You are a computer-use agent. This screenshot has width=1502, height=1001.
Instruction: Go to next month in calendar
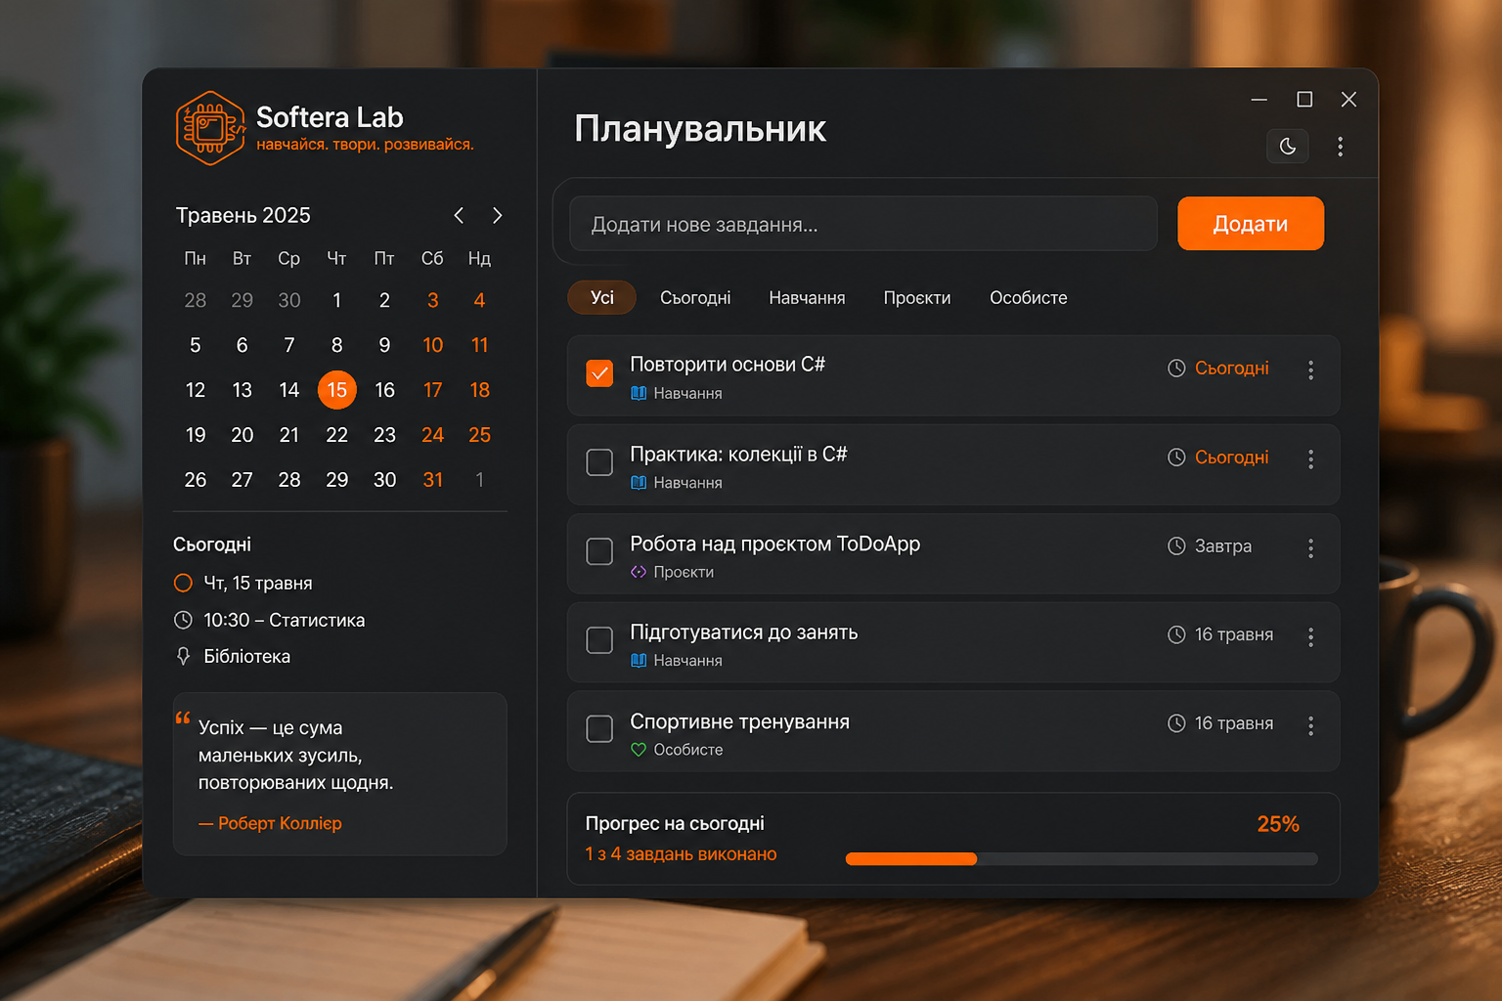(497, 215)
